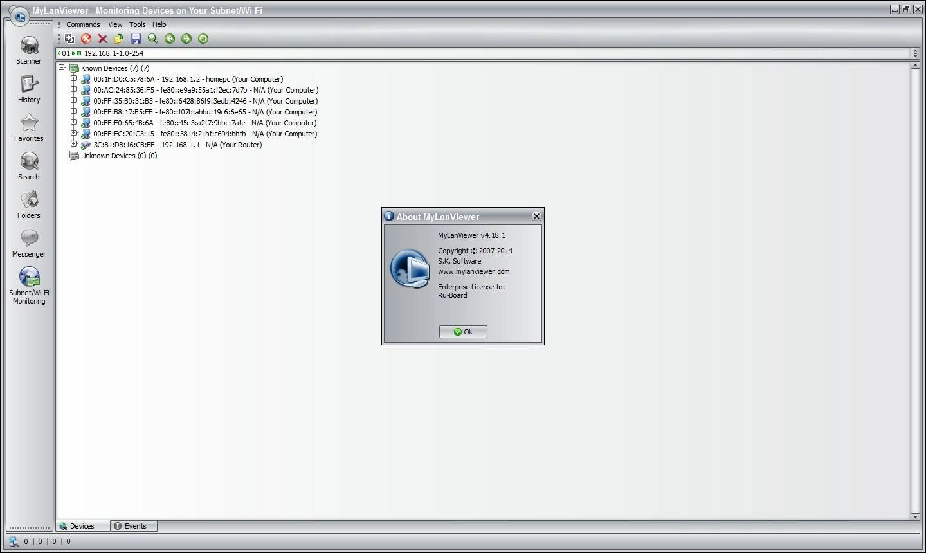
Task: Open the History sidebar icon
Action: point(29,84)
